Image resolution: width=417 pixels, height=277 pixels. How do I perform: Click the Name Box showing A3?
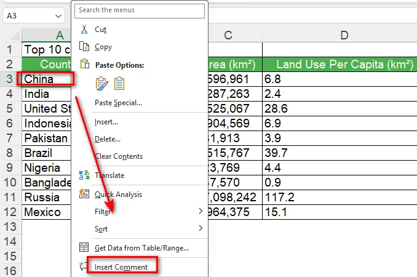34,16
